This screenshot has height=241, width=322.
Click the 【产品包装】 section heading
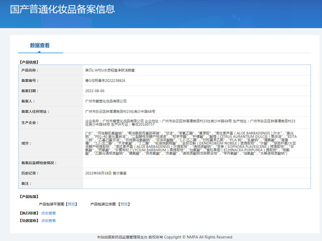point(29,196)
